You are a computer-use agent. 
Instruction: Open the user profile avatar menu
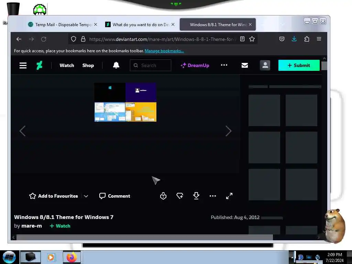265,65
